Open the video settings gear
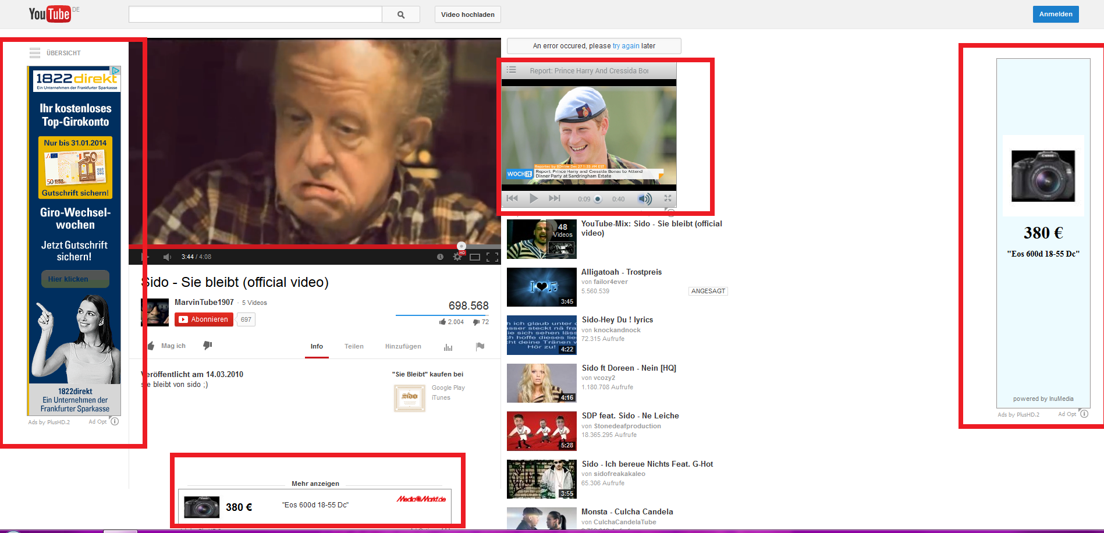This screenshot has height=533, width=1104. (x=457, y=257)
